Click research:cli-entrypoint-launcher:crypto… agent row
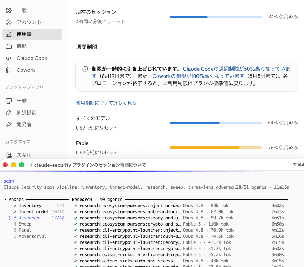The height and width of the screenshot is (267, 304). click(179, 249)
